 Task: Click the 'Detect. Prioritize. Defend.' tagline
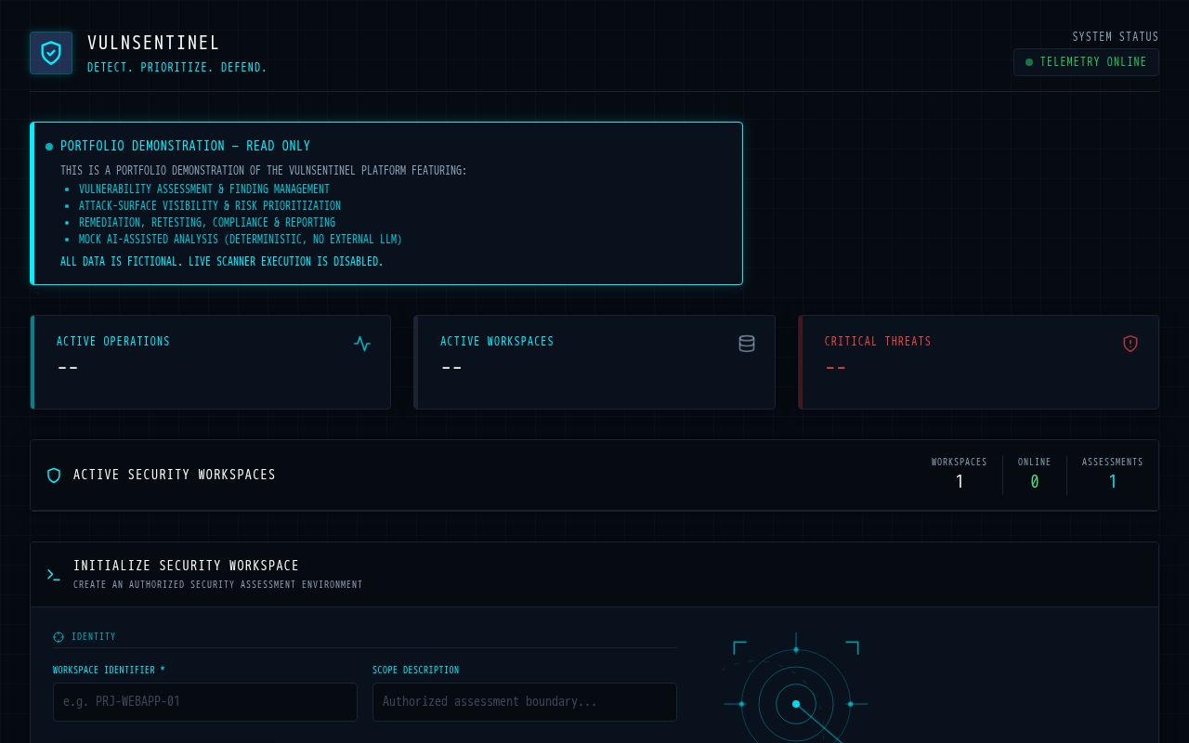click(x=176, y=68)
